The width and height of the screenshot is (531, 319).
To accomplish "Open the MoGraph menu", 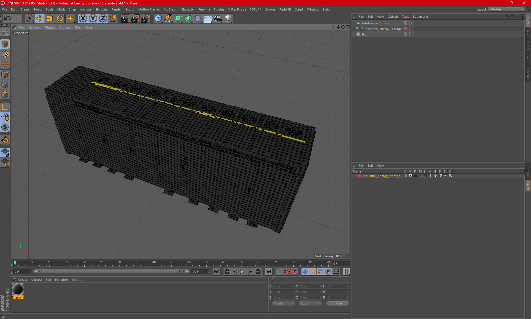I will coord(170,9).
